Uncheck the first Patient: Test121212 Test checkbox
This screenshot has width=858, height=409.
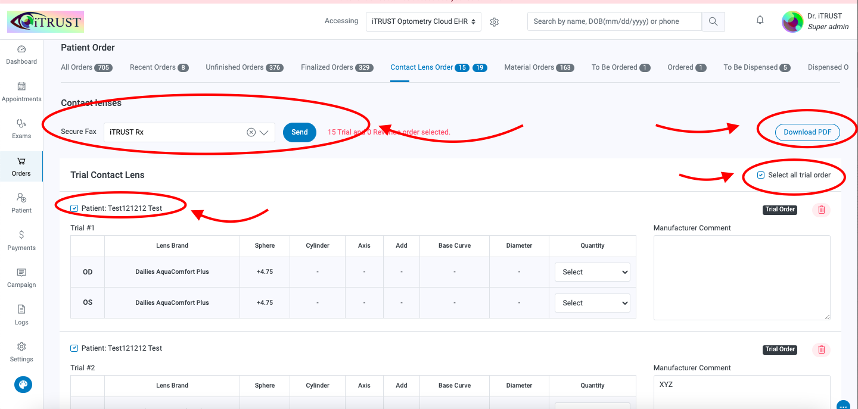74,208
